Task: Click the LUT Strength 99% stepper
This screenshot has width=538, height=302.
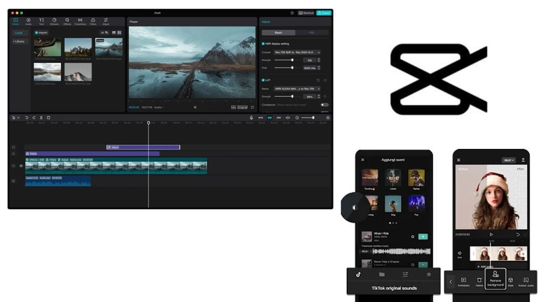Action: [x=319, y=96]
